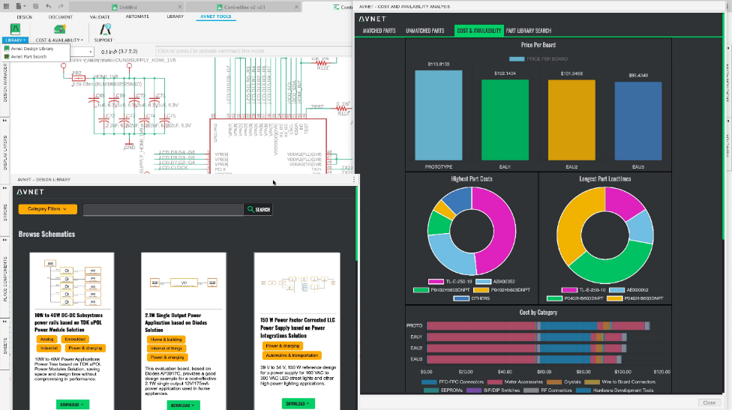Screen dimensions: 732x410
Task: Open the Design Manager side panel tab
Action: click(5, 83)
